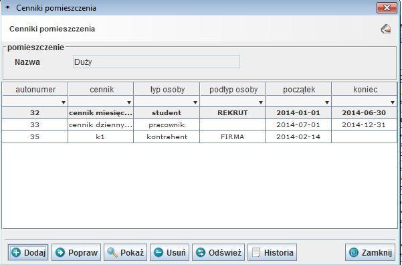Sort by the podtyp osoby column header
This screenshot has height=265, width=402.
pyautogui.click(x=233, y=89)
